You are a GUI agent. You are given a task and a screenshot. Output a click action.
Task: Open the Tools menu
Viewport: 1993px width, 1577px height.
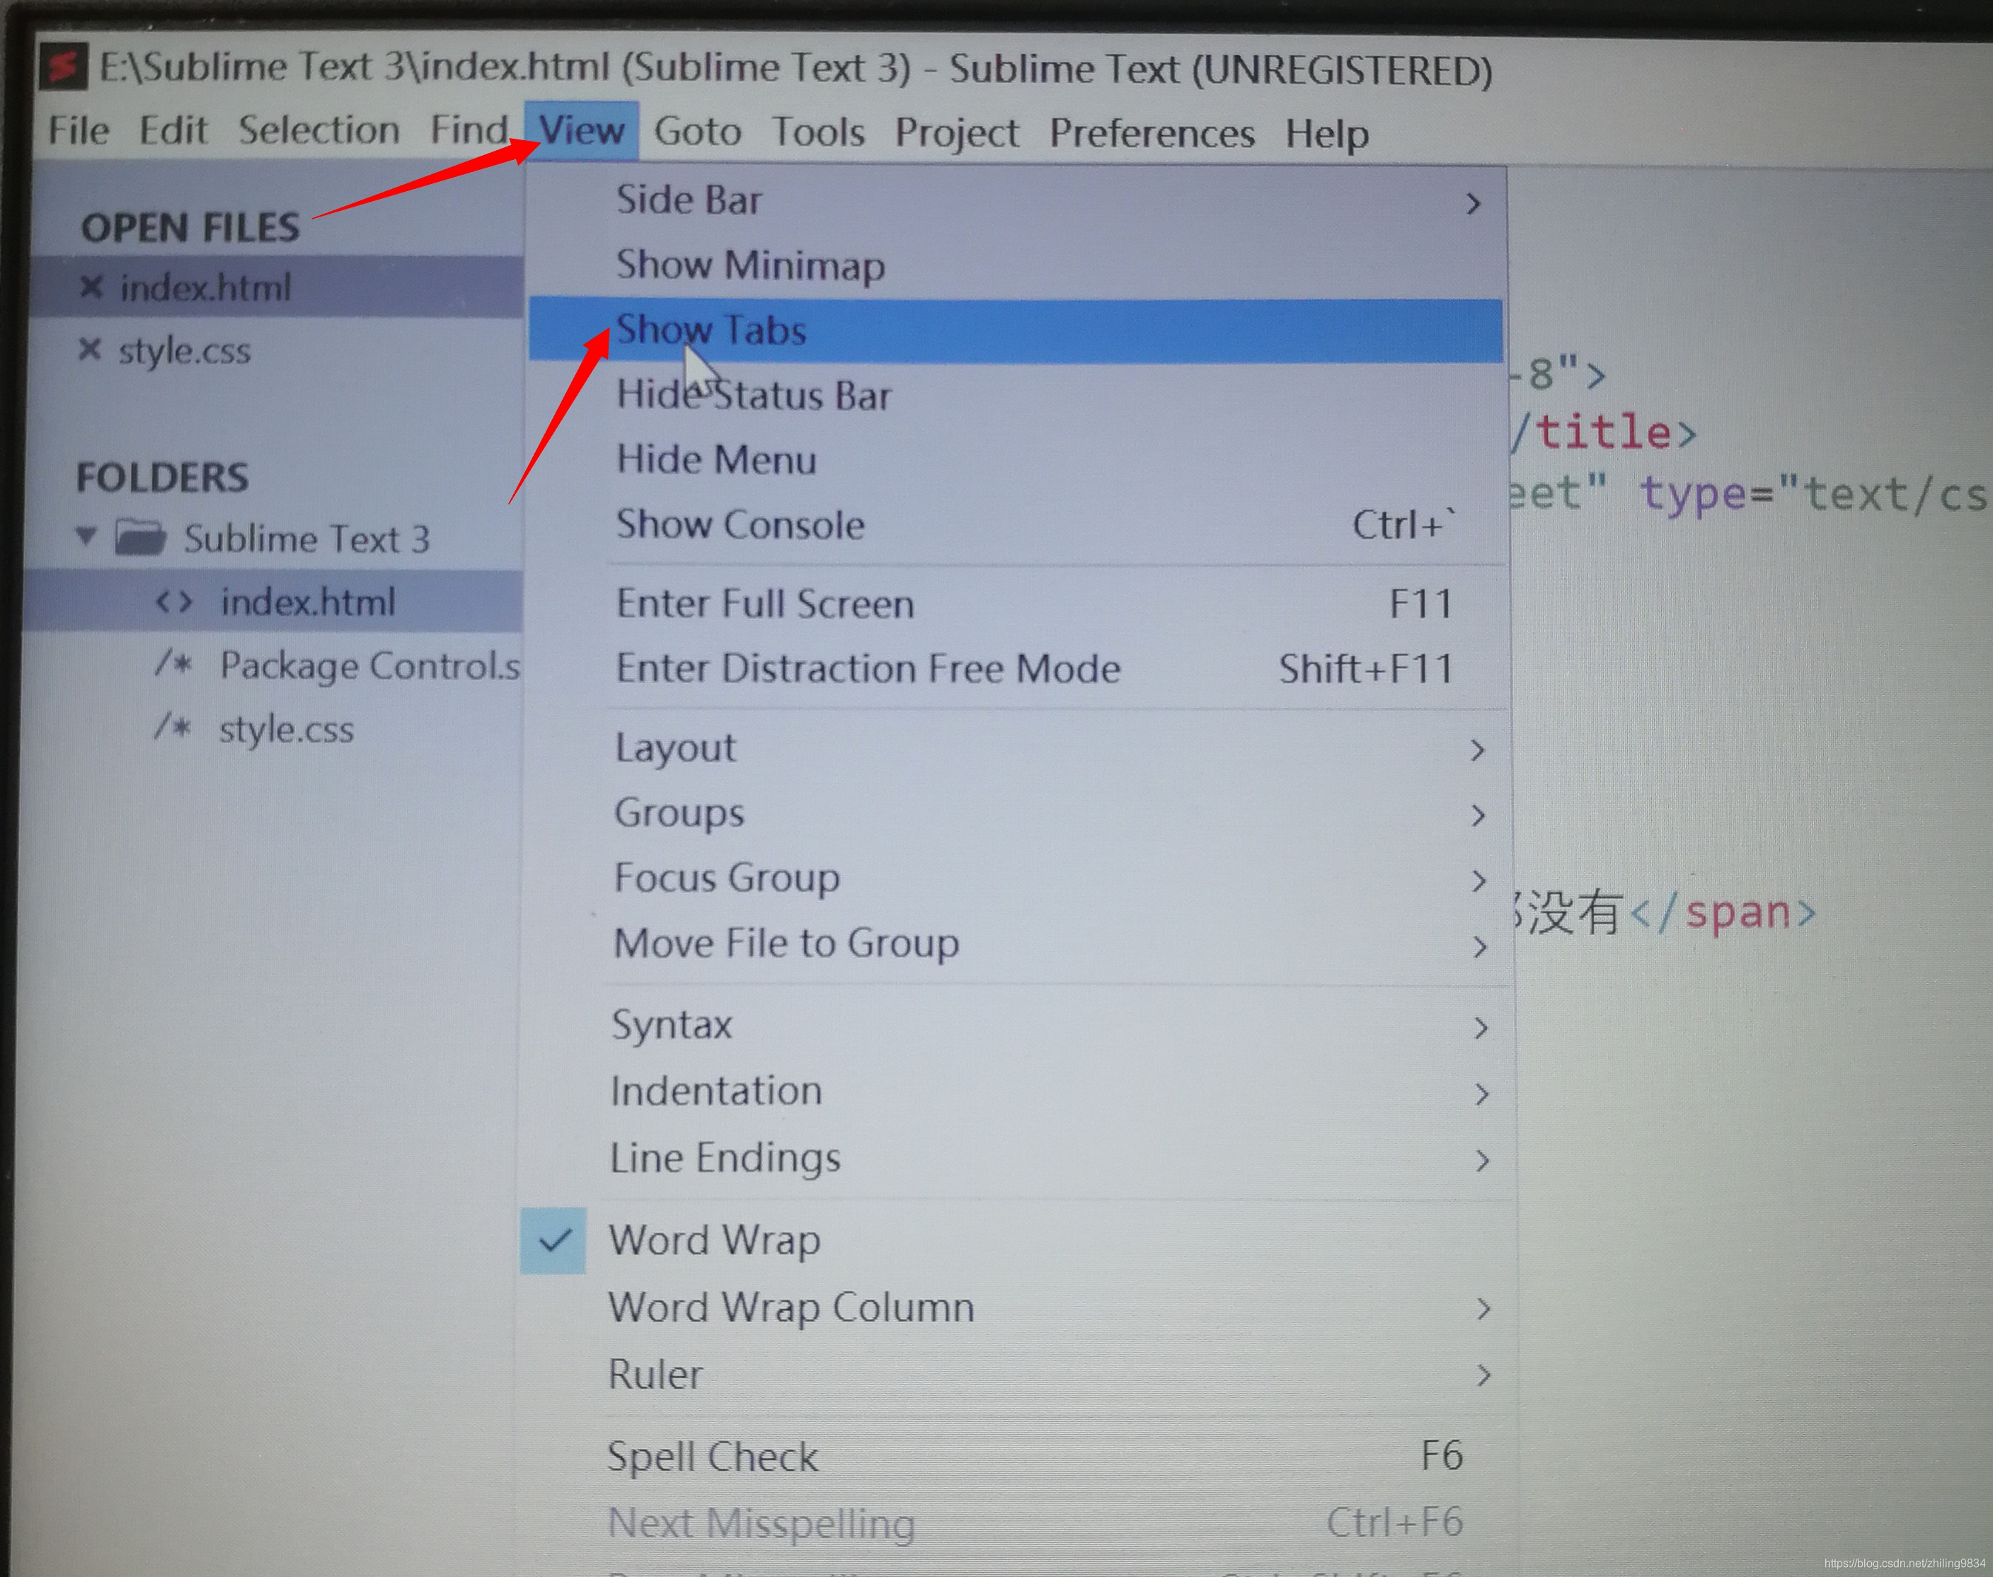point(818,132)
